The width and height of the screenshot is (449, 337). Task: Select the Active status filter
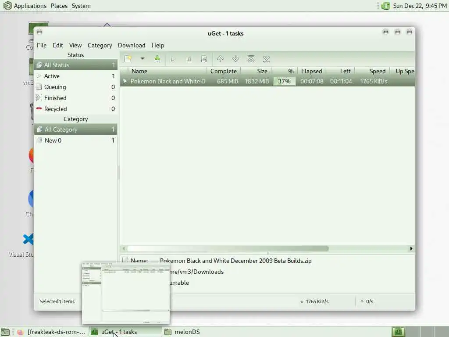click(x=75, y=76)
